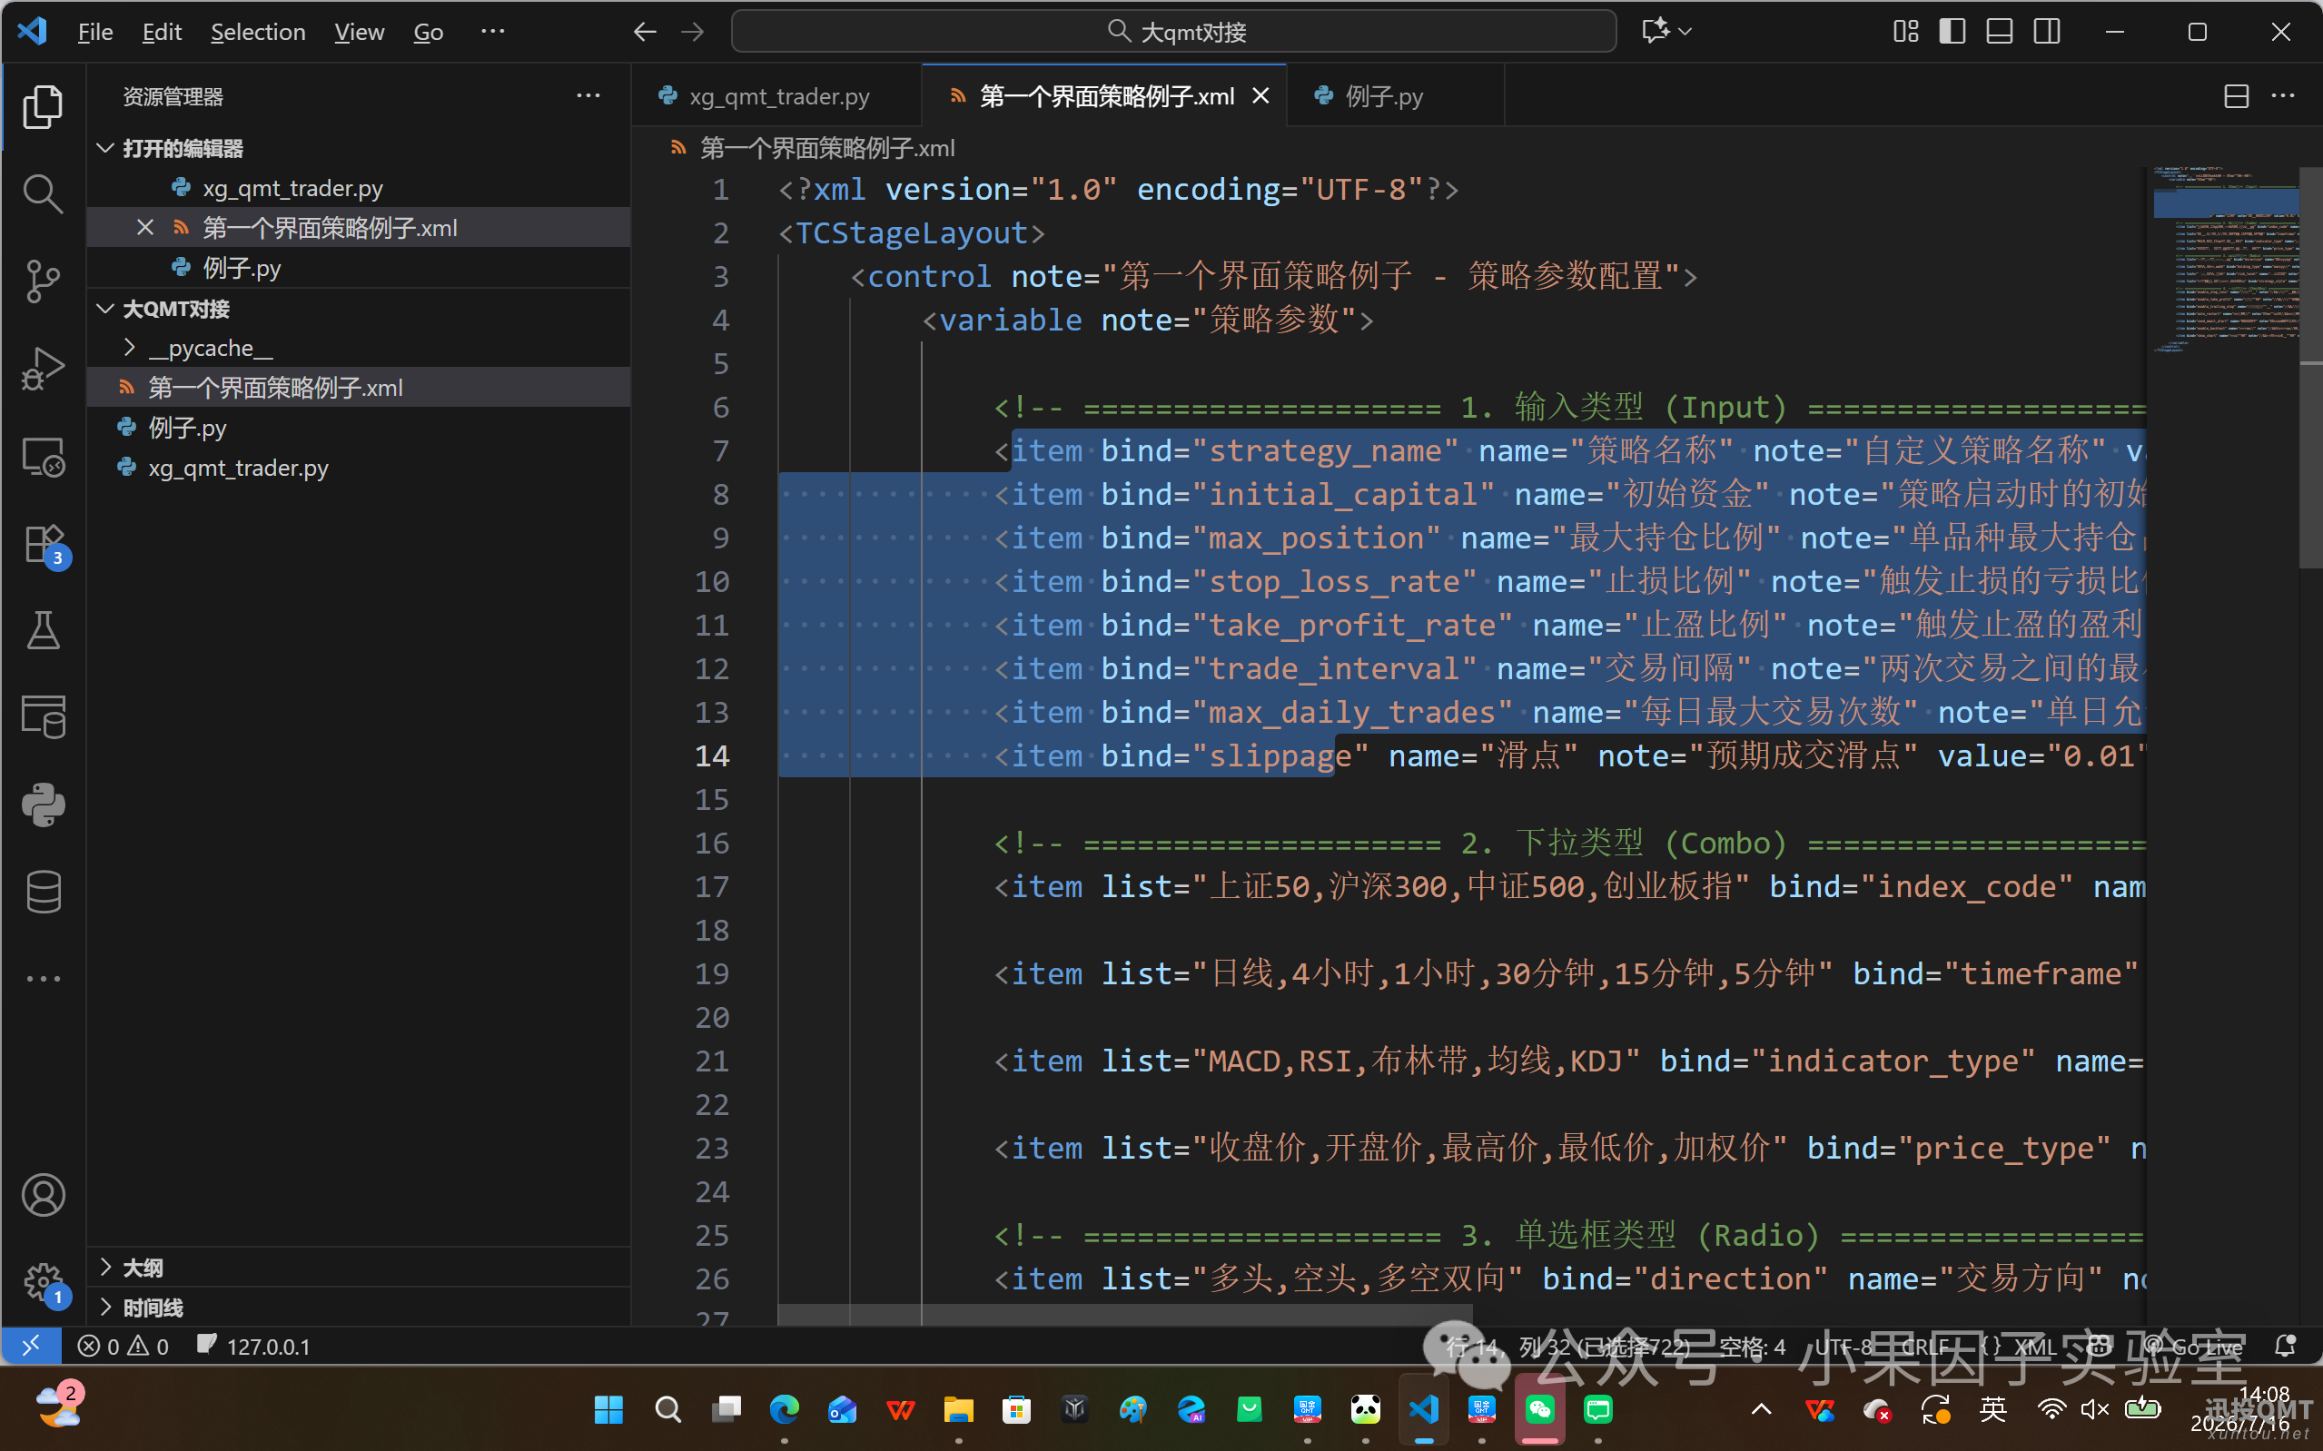This screenshot has width=2323, height=1451.
Task: Change the XML language mode
Action: tap(2033, 1347)
